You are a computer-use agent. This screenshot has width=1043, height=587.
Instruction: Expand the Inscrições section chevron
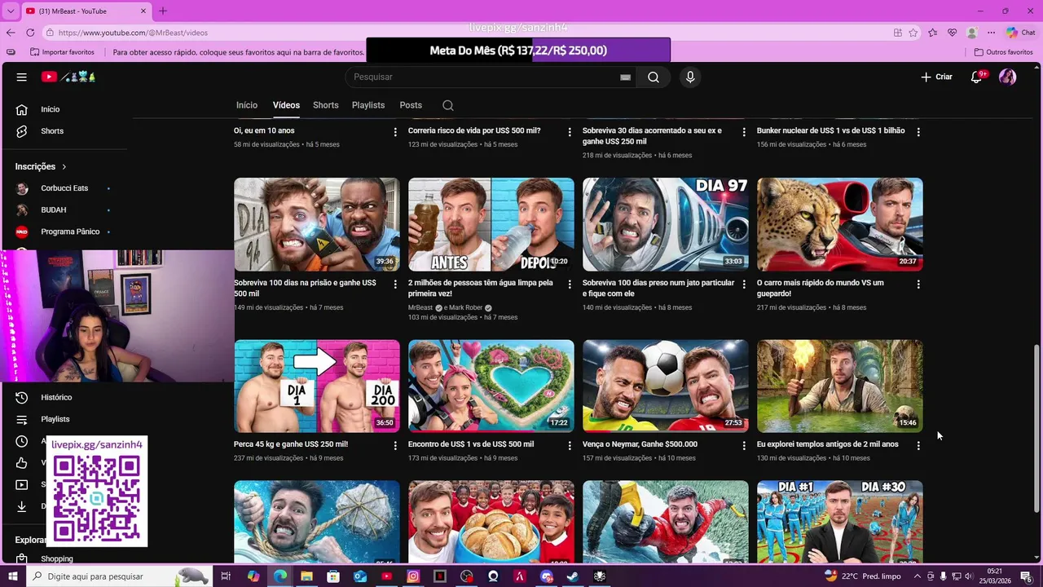pos(64,166)
